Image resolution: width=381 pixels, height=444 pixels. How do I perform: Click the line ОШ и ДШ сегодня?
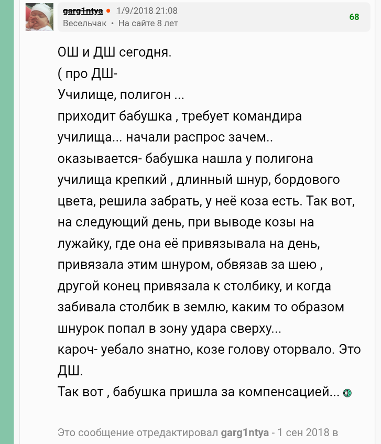click(x=115, y=52)
